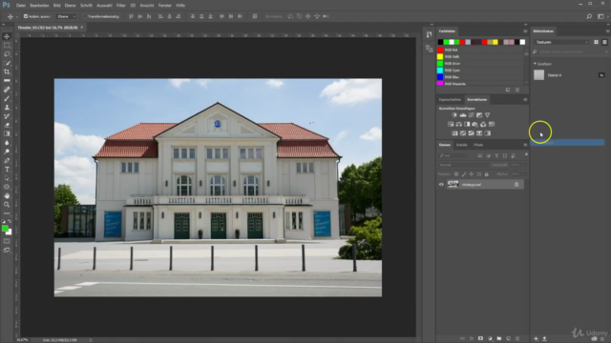The image size is (611, 343).
Task: Select the Pen tool
Action: pos(7,160)
